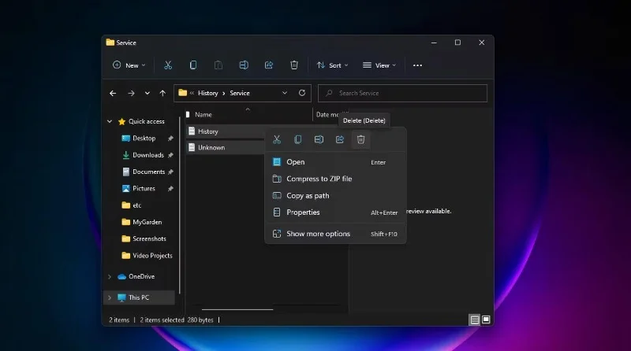
Task: Unpin Downloads using its pin icon
Action: (170, 155)
